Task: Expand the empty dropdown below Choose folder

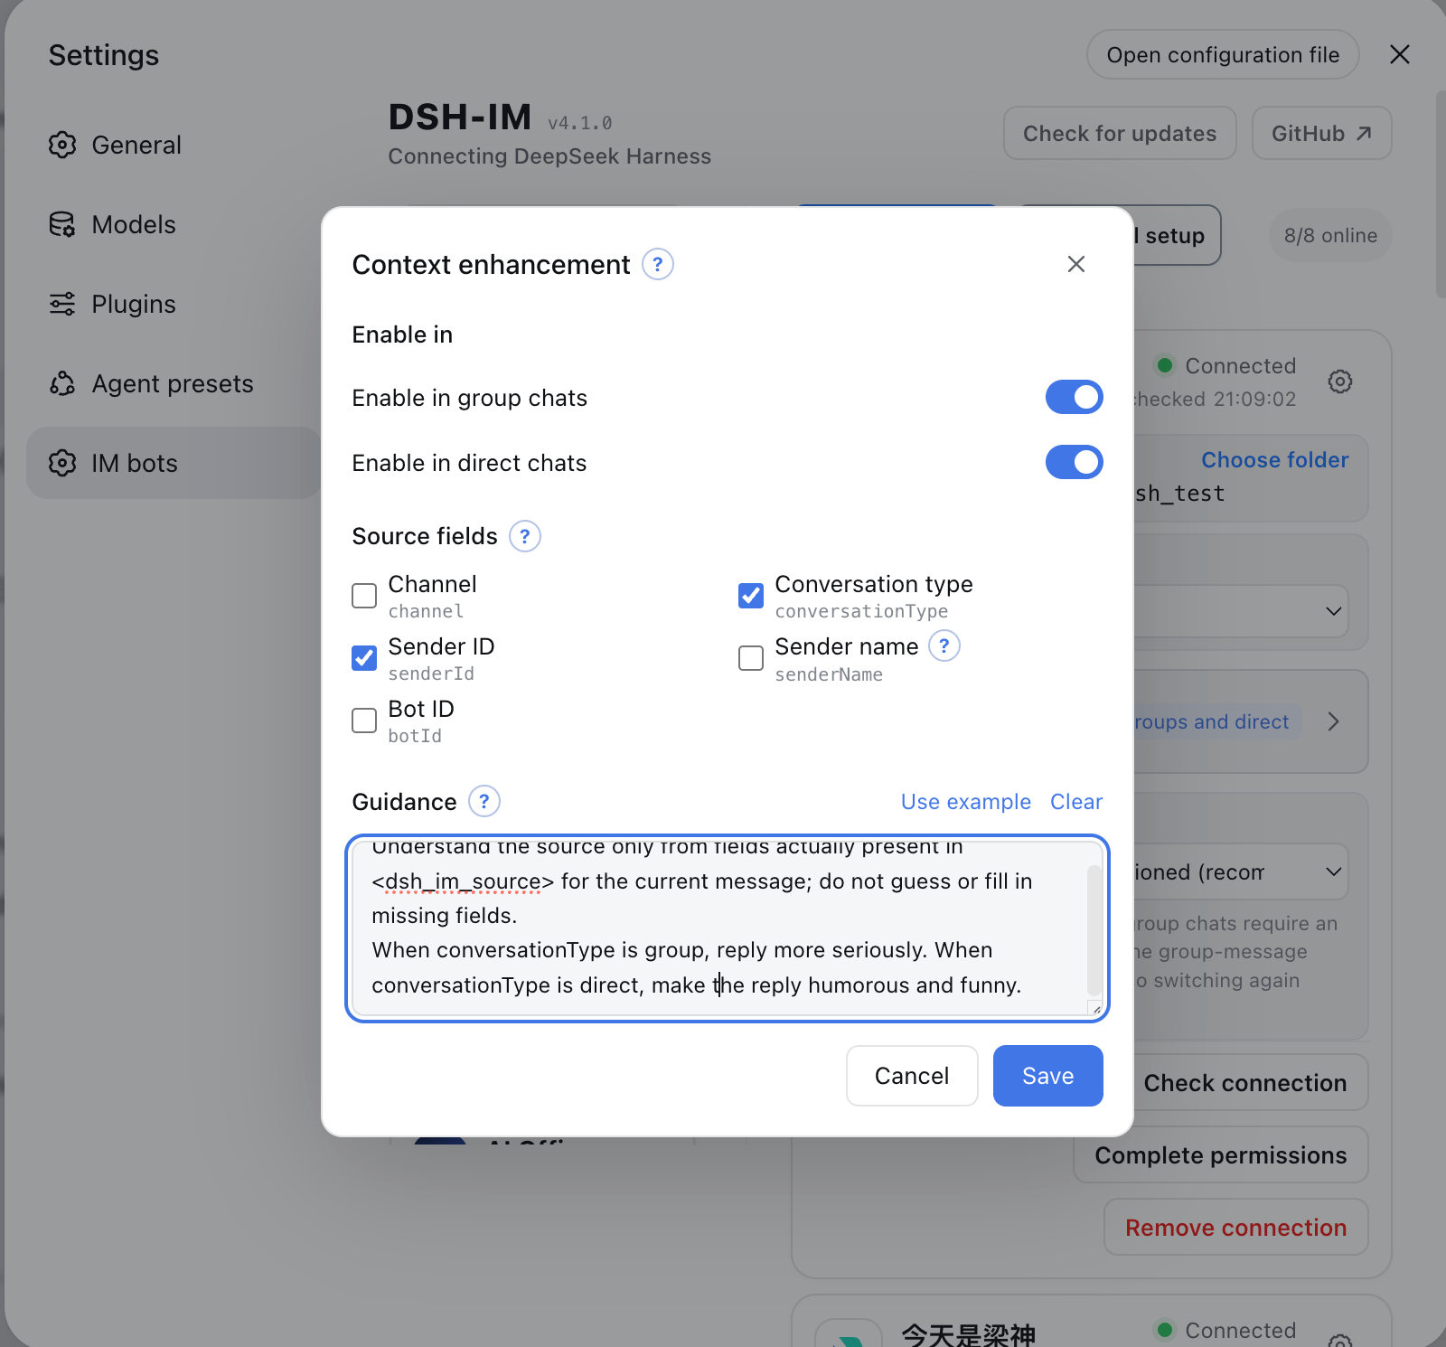Action: [x=1241, y=611]
